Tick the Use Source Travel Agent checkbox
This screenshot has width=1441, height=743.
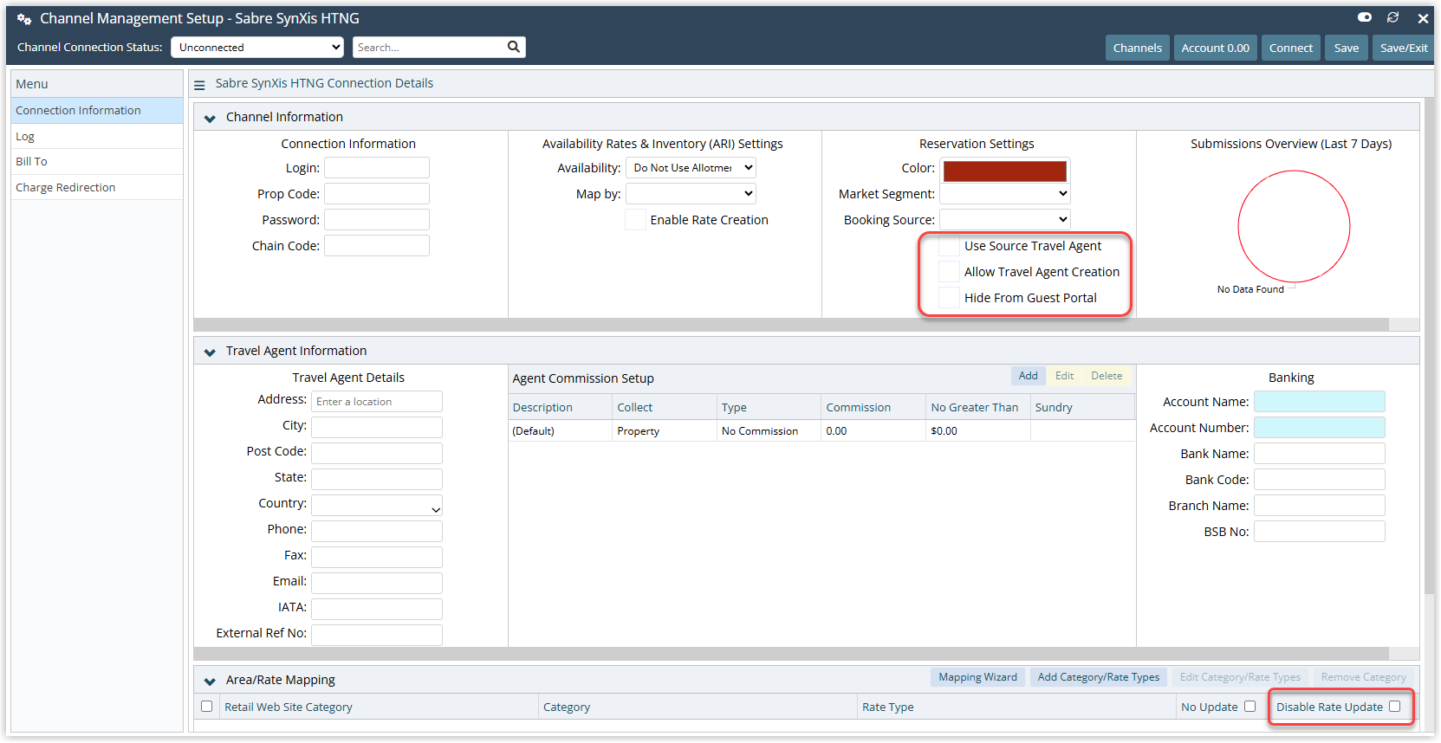[950, 246]
